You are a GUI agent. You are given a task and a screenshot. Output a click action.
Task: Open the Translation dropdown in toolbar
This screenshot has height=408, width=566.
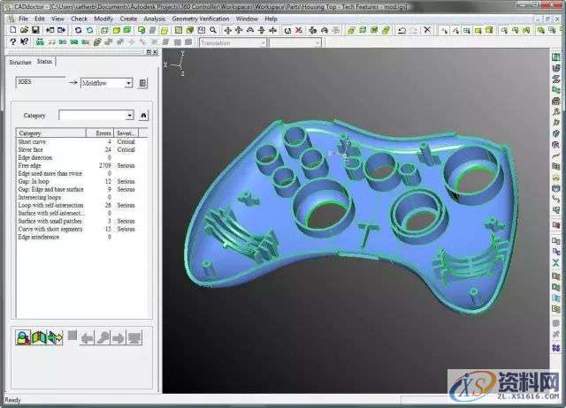point(262,42)
